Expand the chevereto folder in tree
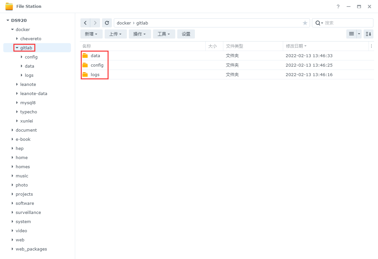Image resolution: width=378 pixels, height=259 pixels. pyautogui.click(x=17, y=39)
